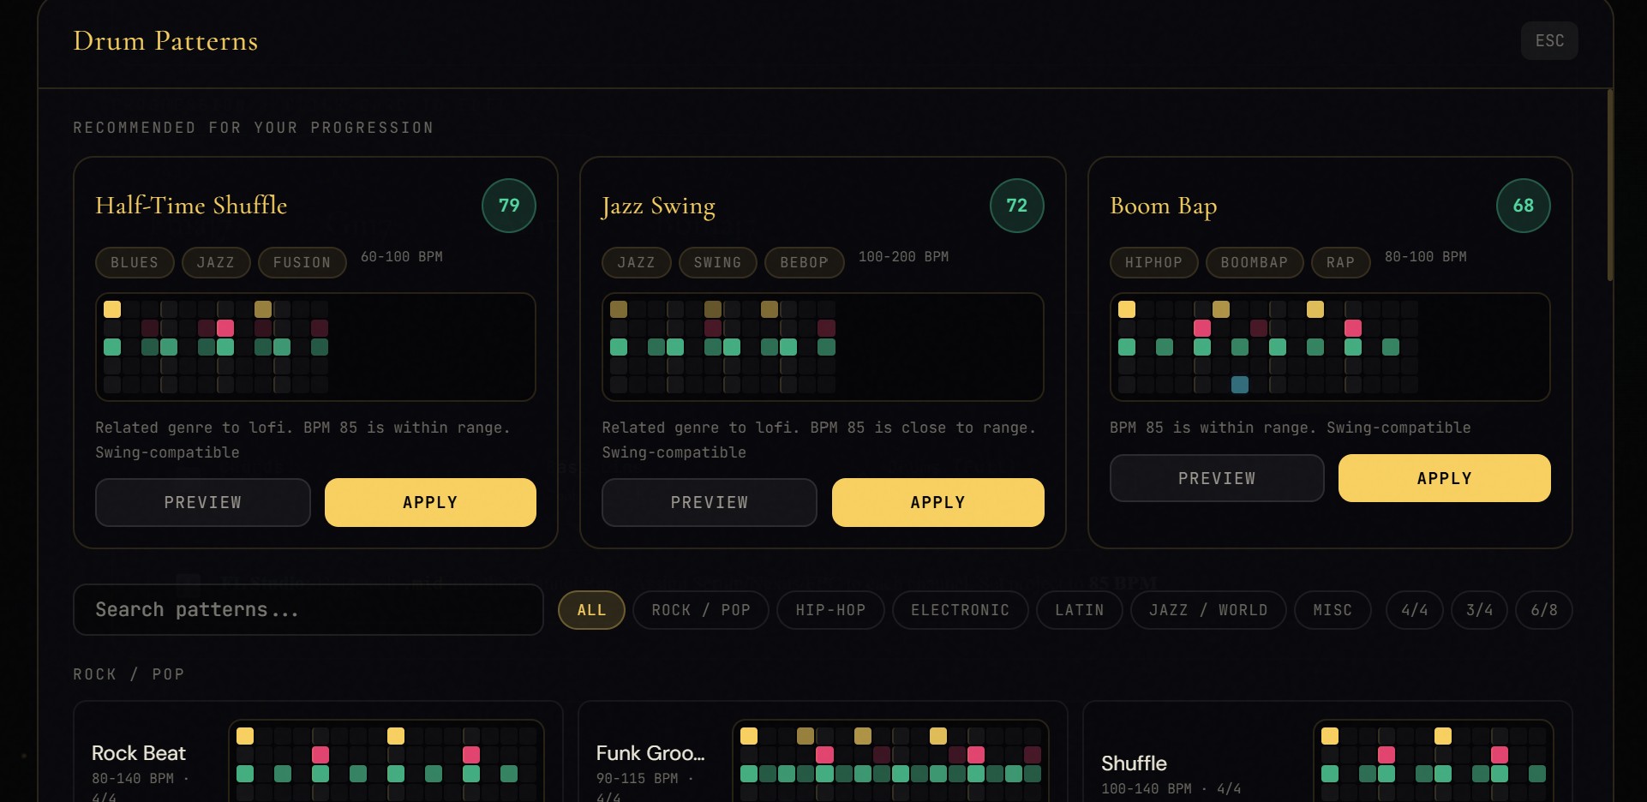Preview the Jazz Swing pattern
The image size is (1647, 802).
[709, 502]
